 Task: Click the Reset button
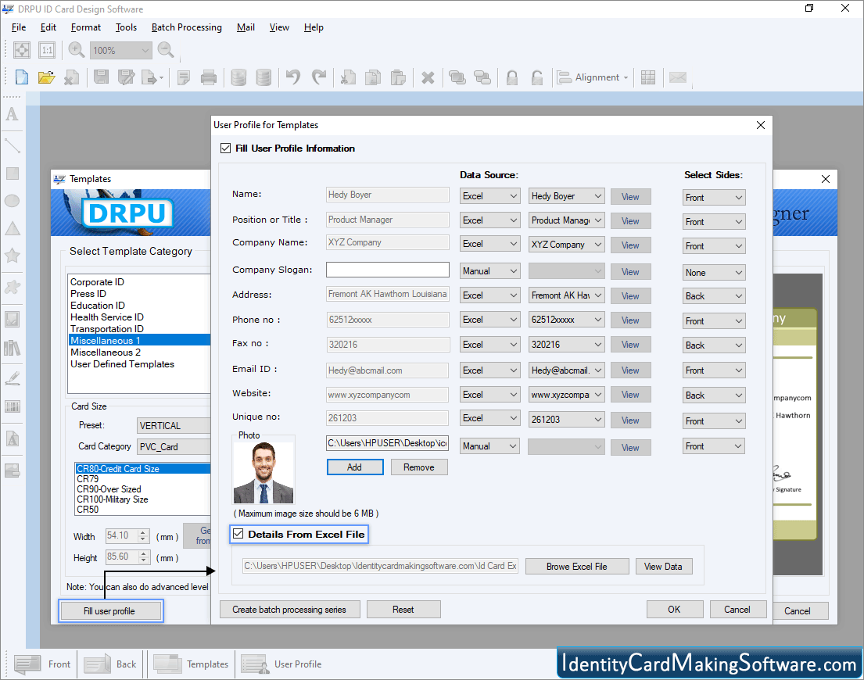[x=403, y=610]
